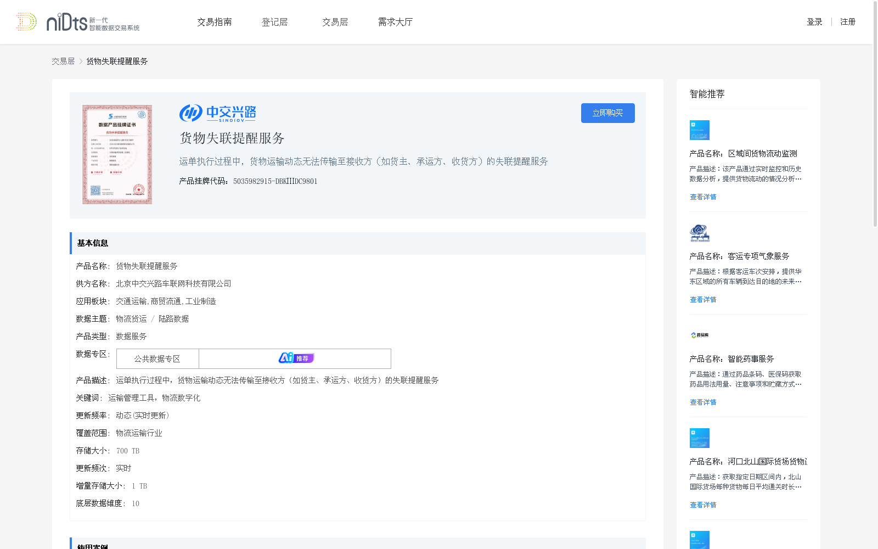Click supplier name 北京中交兴路车联网科技有限公司
Viewport: 878px width, 549px height.
click(173, 284)
